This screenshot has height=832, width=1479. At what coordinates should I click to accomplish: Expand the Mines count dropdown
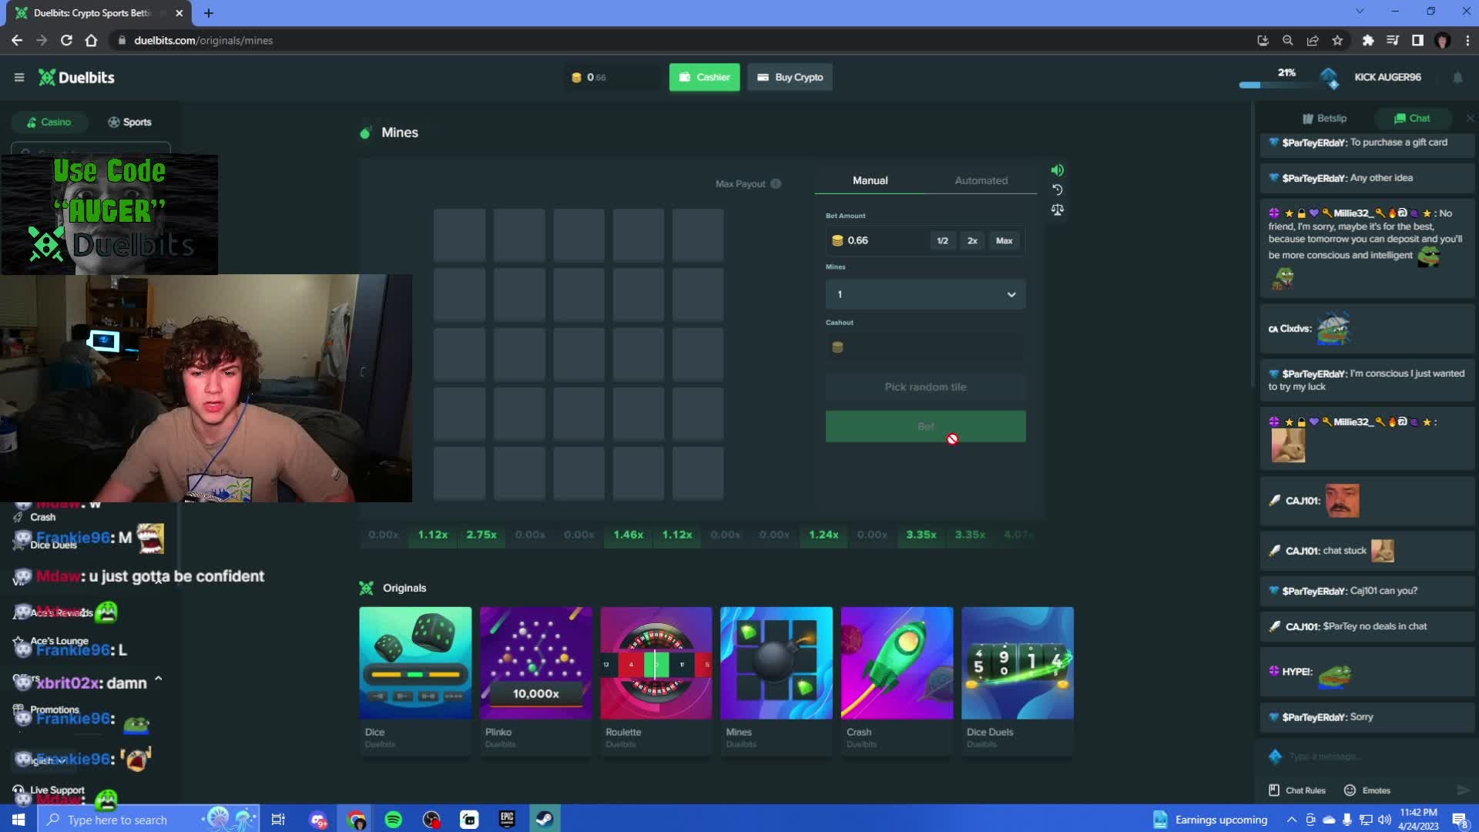point(925,294)
